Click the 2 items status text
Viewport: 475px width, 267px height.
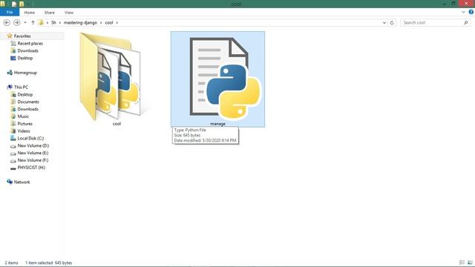point(11,263)
